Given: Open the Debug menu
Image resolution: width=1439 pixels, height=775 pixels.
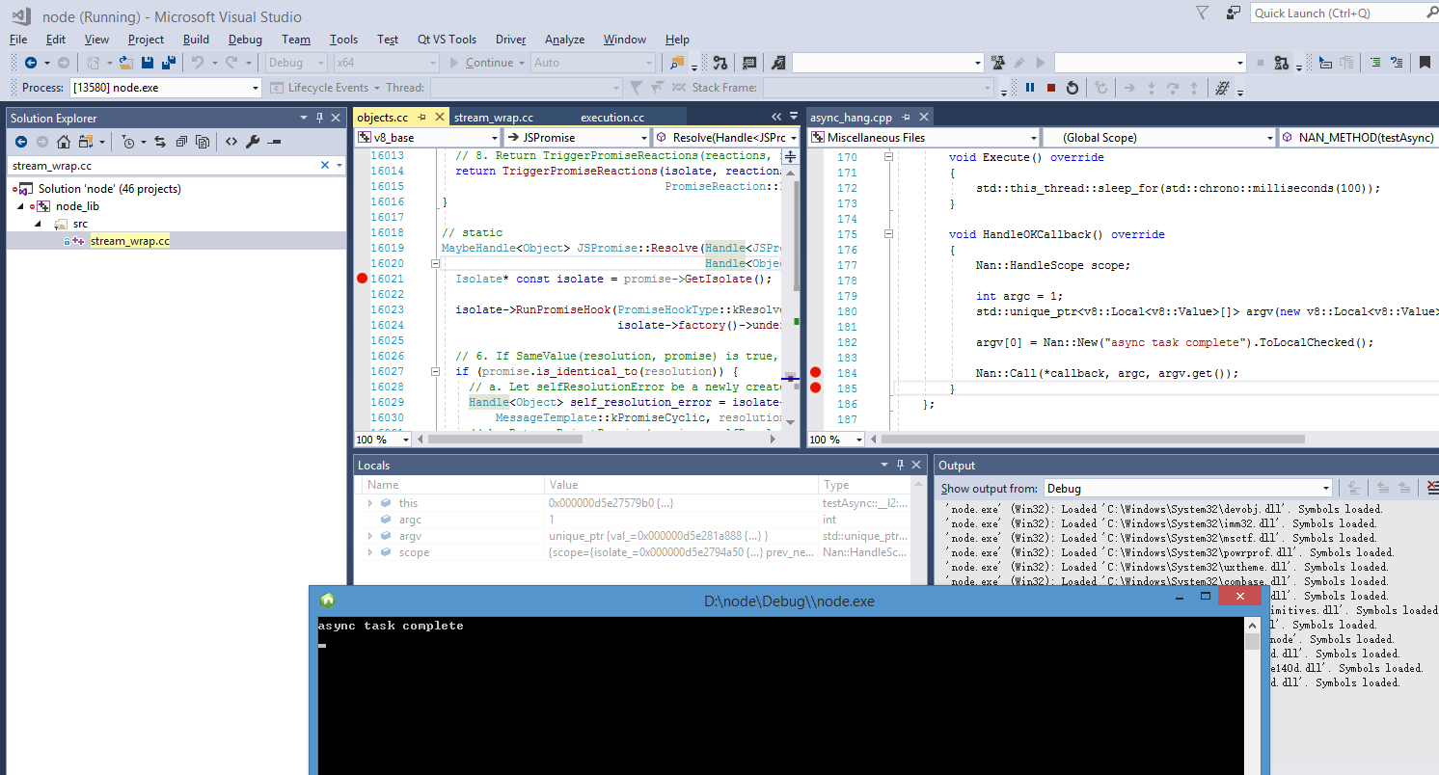Looking at the screenshot, I should pyautogui.click(x=245, y=40).
